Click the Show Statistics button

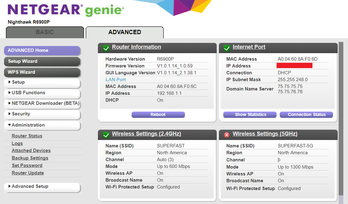tap(250, 115)
